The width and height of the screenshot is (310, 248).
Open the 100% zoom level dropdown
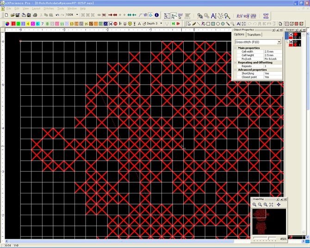pos(77,15)
